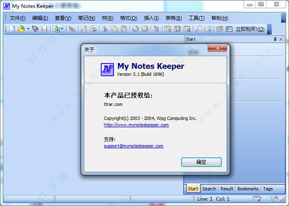Click the new note icon

click(168, 29)
